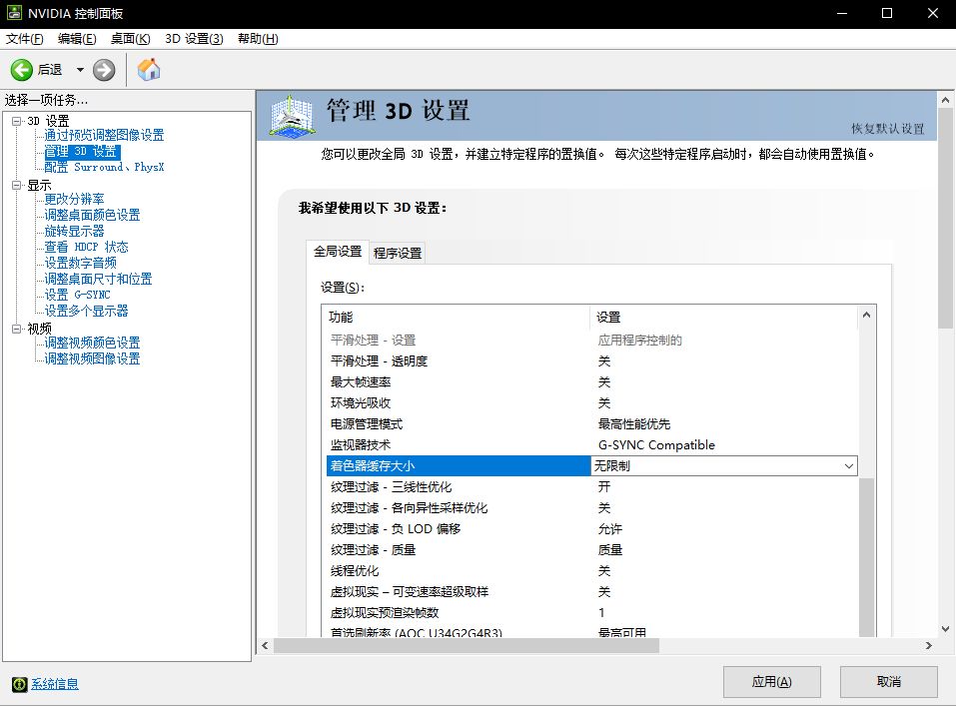The width and height of the screenshot is (956, 706).
Task: Click the 应用(A) button
Action: 772,682
